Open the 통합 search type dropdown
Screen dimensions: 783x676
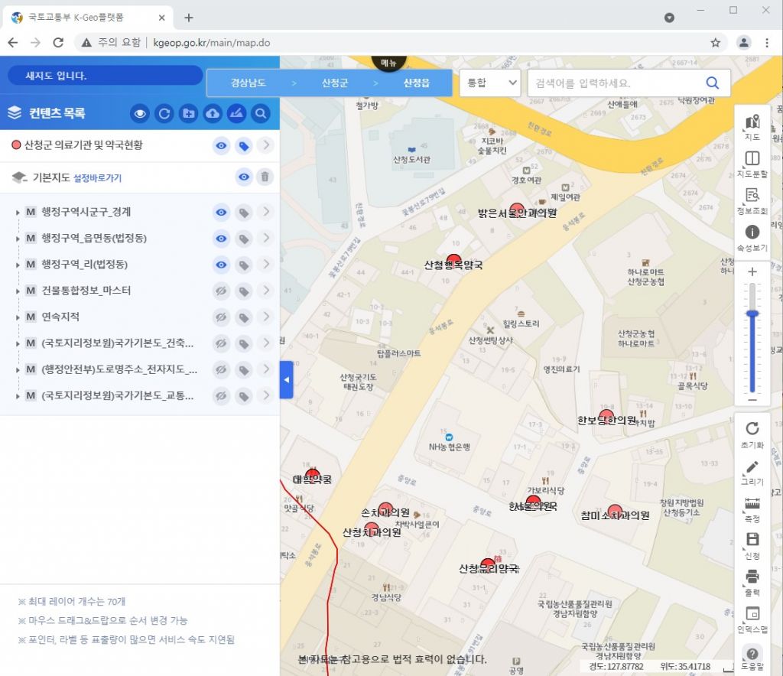(x=489, y=83)
